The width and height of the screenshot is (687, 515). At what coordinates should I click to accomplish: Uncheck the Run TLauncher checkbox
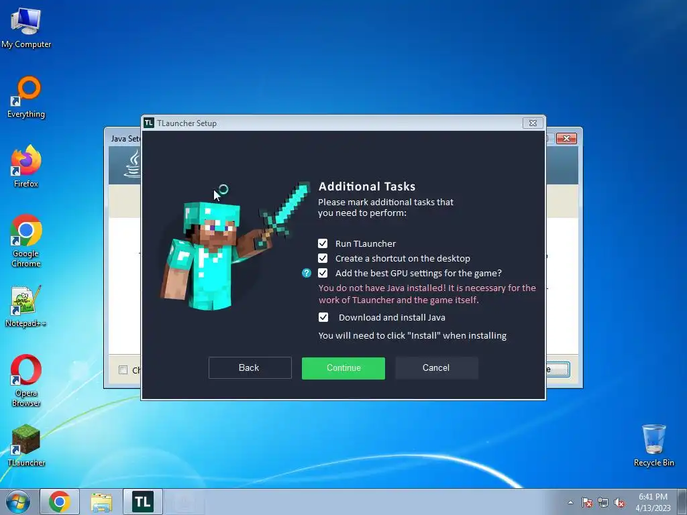323,243
